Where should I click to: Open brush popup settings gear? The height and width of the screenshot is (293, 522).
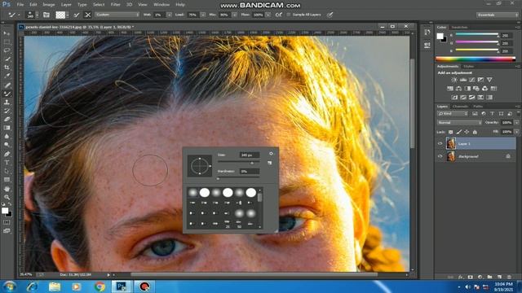(x=271, y=154)
